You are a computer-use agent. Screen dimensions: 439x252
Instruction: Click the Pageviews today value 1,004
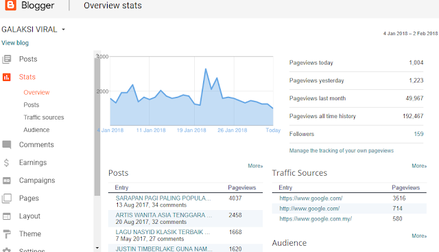click(416, 62)
